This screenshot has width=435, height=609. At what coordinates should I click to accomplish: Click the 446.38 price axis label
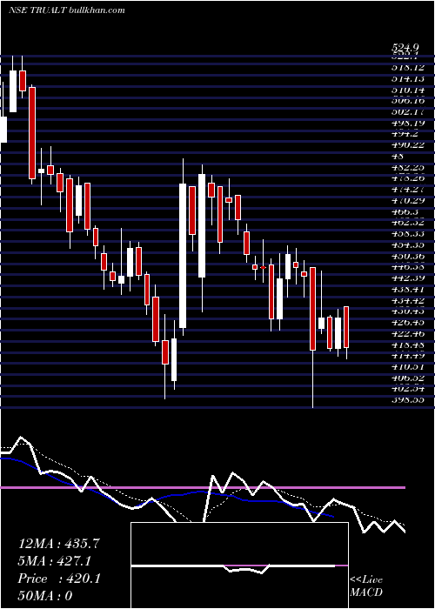pos(408,267)
